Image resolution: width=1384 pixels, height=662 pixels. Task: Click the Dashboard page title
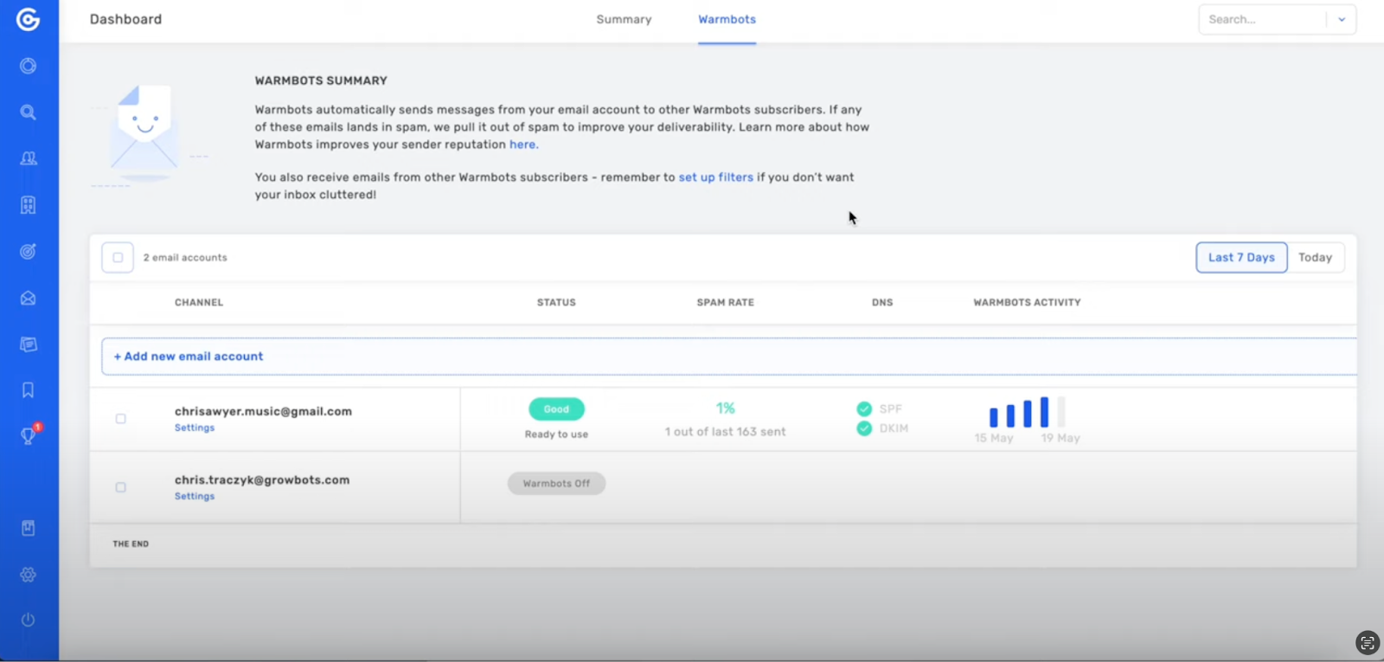[125, 19]
